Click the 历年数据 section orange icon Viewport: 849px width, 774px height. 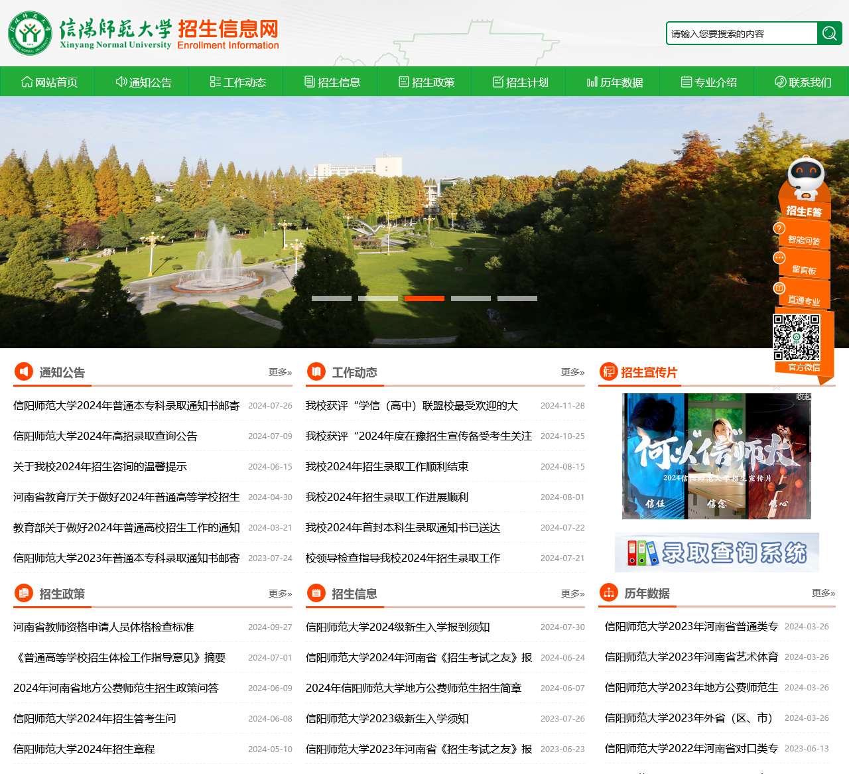click(x=608, y=592)
